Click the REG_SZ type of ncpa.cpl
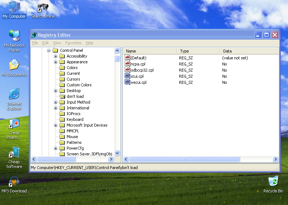This screenshot has height=205, width=288. pyautogui.click(x=186, y=64)
